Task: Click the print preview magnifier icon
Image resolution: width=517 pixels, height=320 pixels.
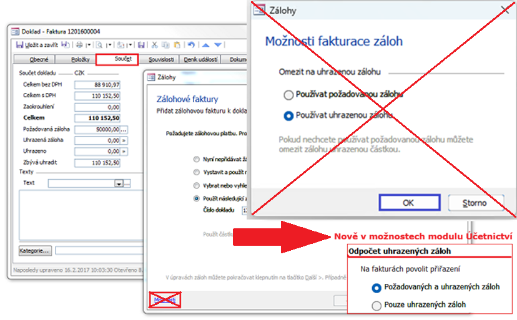Action: (99, 45)
